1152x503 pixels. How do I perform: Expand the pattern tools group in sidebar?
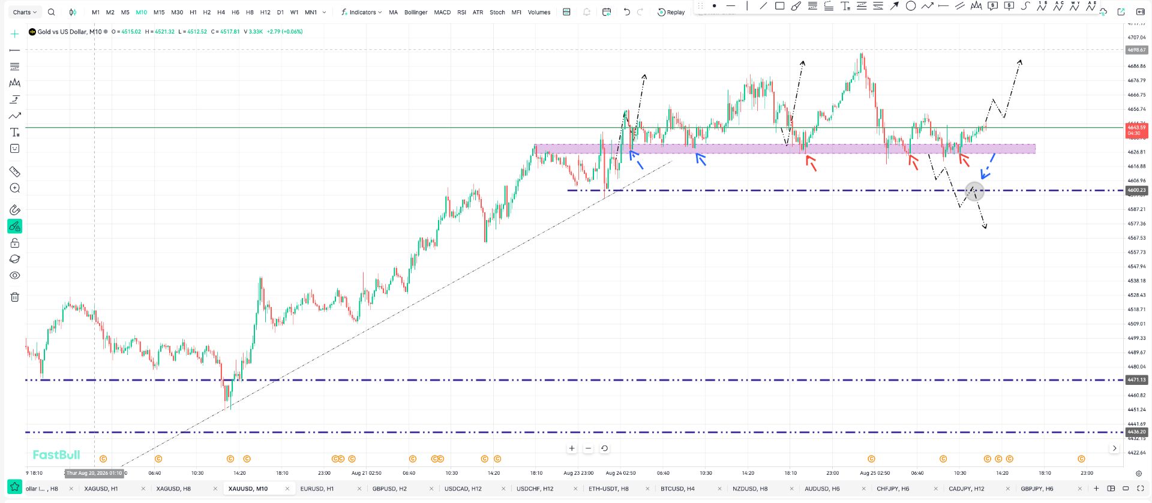15,83
